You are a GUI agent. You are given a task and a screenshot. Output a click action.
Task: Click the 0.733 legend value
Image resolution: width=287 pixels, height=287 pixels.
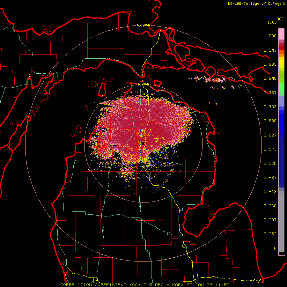click(270, 107)
